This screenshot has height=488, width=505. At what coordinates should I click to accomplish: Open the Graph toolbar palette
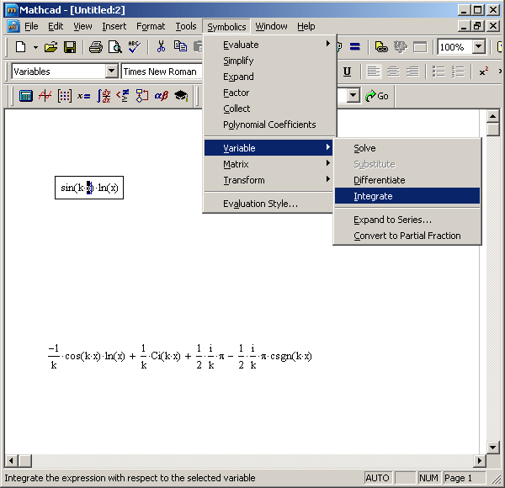tap(45, 96)
